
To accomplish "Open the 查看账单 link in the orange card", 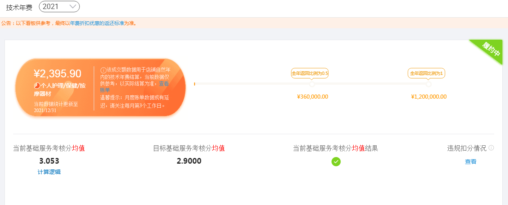I will (x=164, y=83).
